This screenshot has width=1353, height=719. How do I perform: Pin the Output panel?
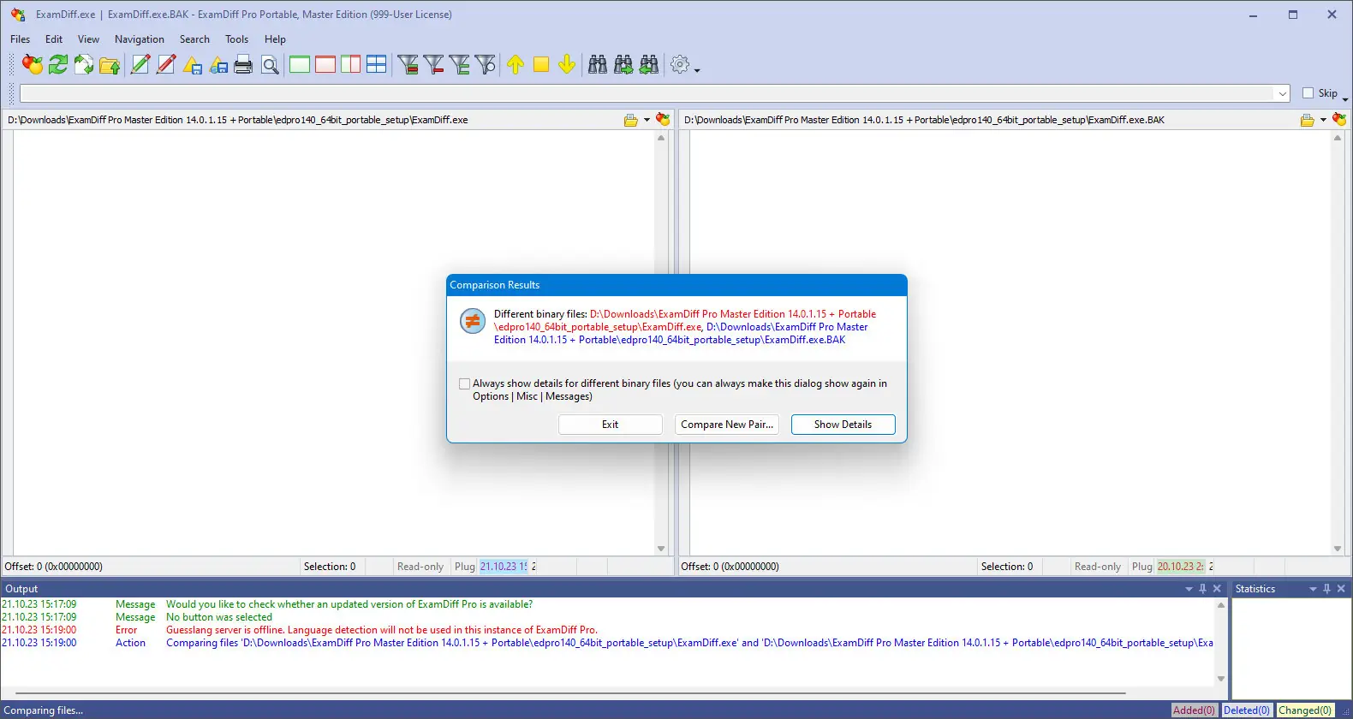(x=1202, y=589)
